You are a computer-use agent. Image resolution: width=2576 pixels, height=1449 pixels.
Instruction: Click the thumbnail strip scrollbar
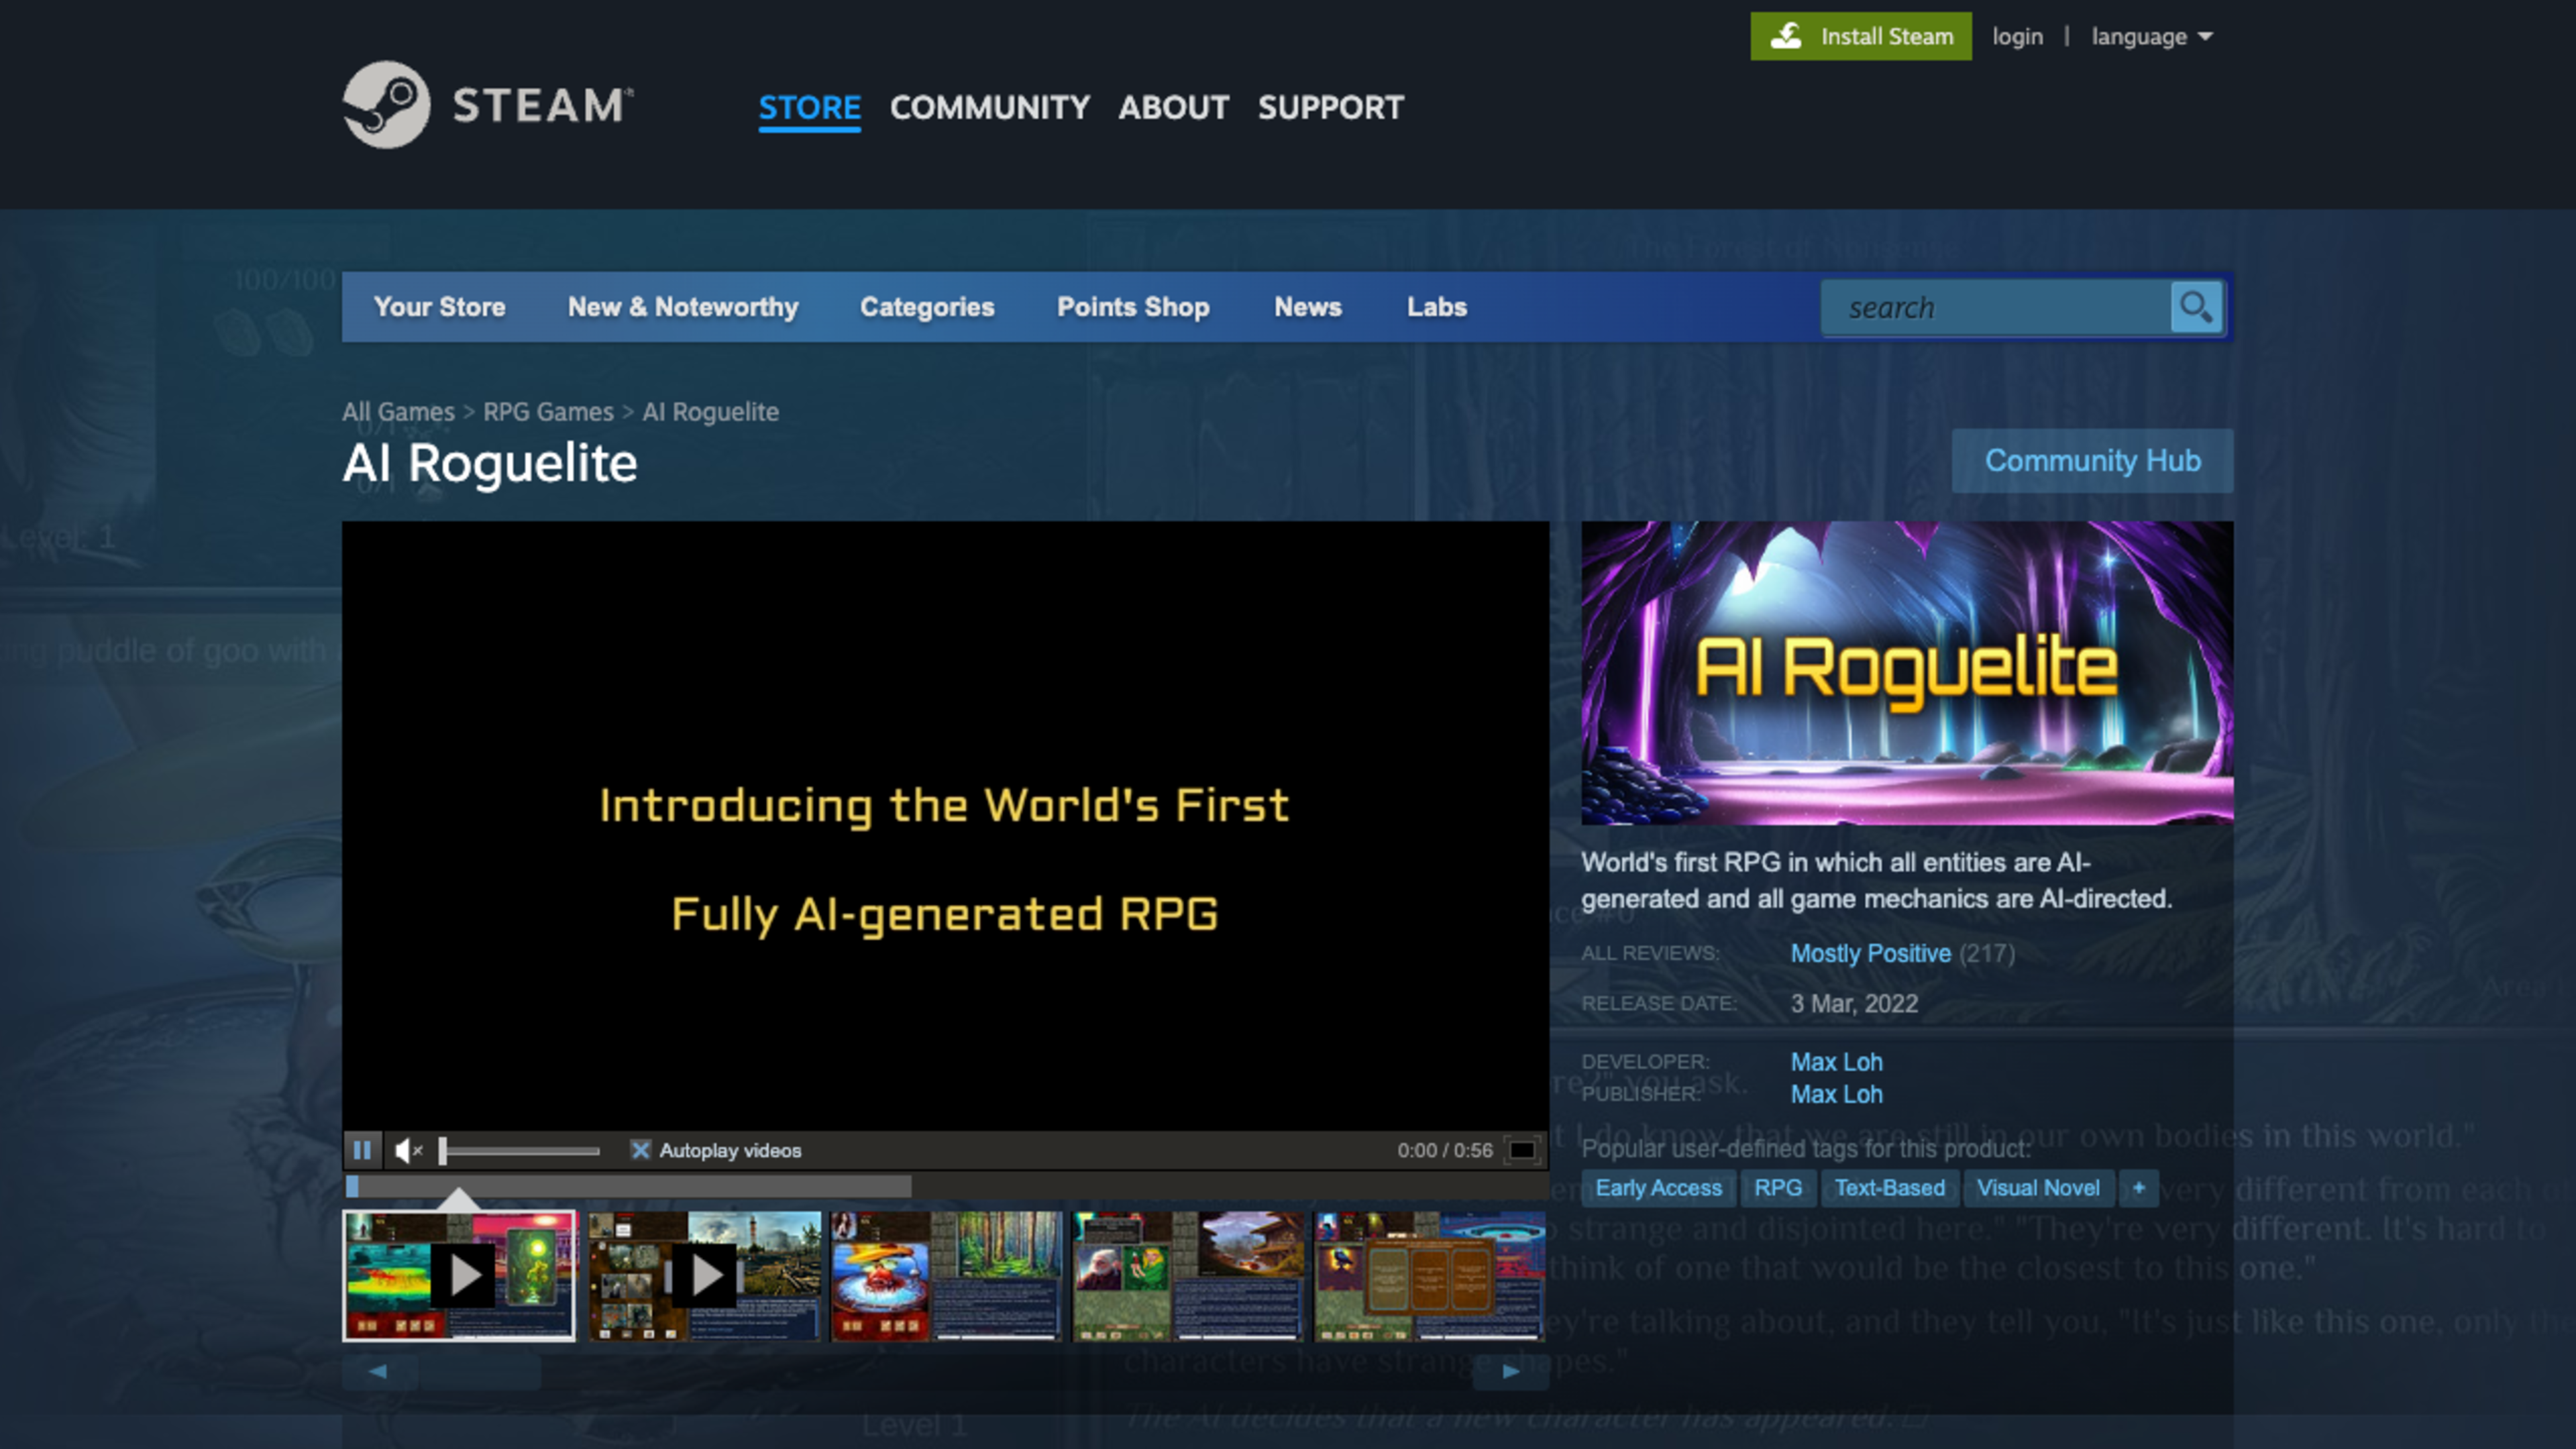(945, 1371)
